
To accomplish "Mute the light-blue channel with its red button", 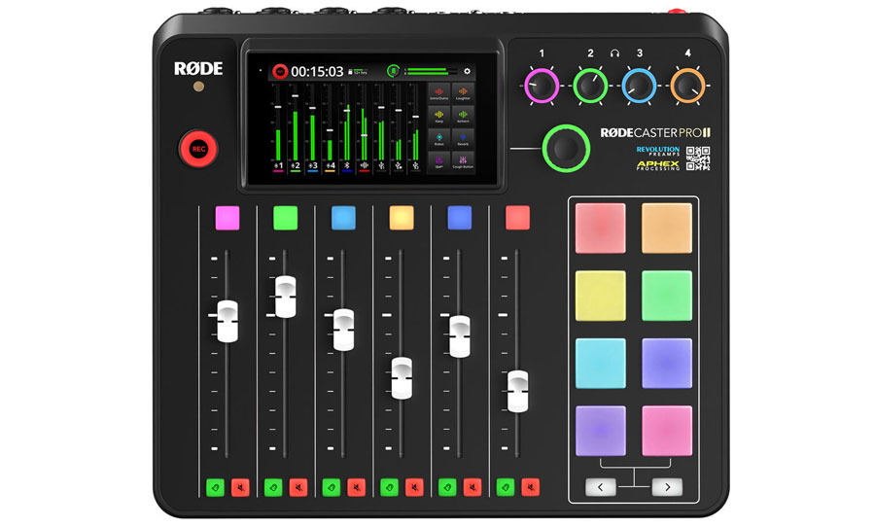I will (x=357, y=487).
